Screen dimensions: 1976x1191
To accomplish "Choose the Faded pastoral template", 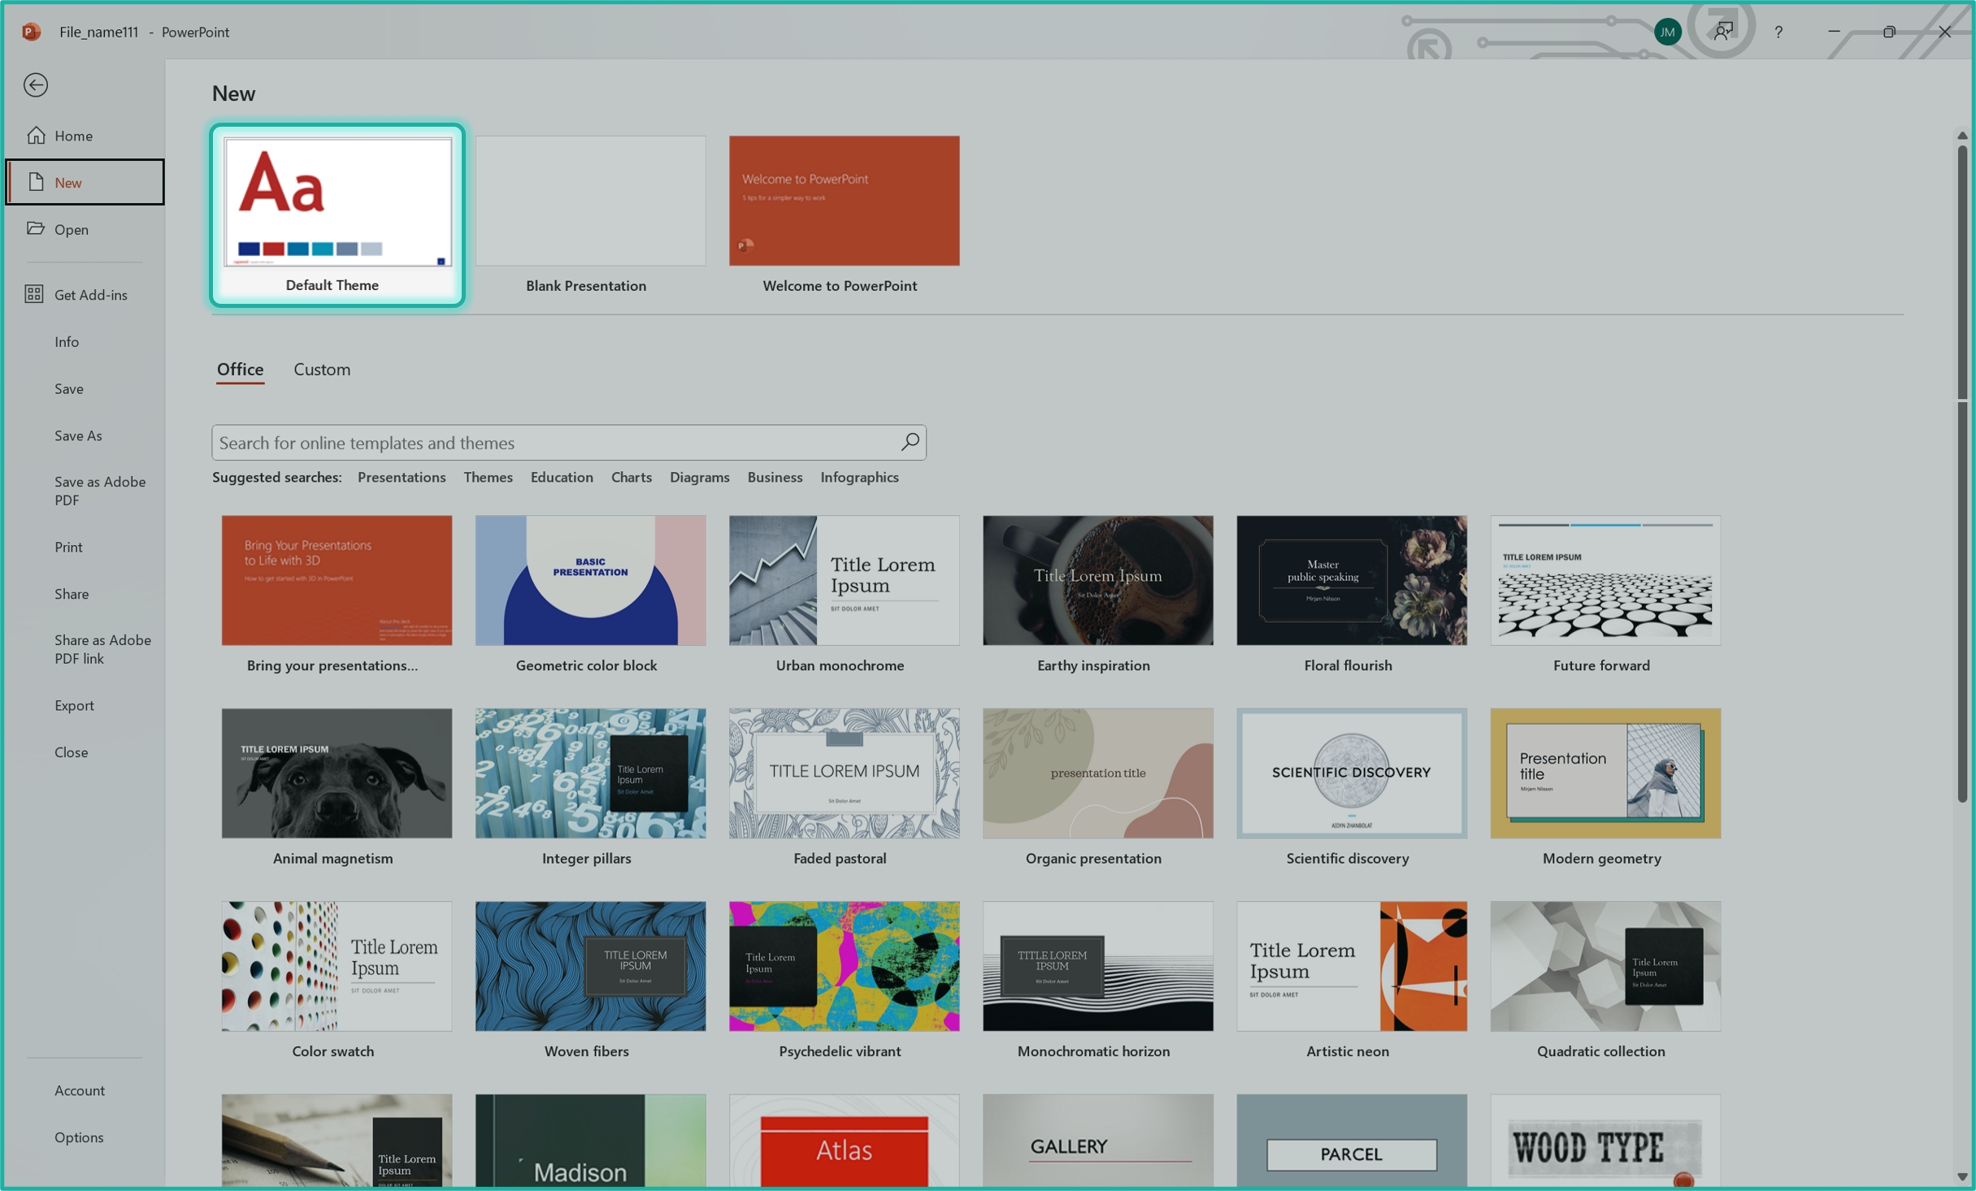I will coord(844,773).
